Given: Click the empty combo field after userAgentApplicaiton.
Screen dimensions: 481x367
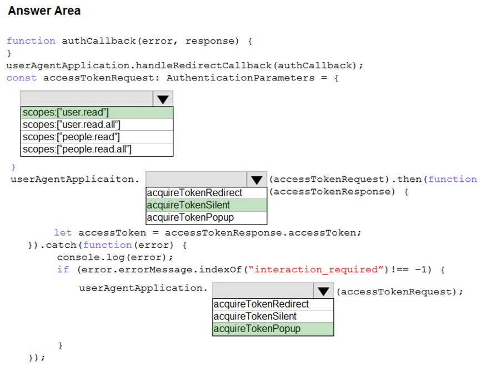Looking at the screenshot, I should [x=196, y=180].
